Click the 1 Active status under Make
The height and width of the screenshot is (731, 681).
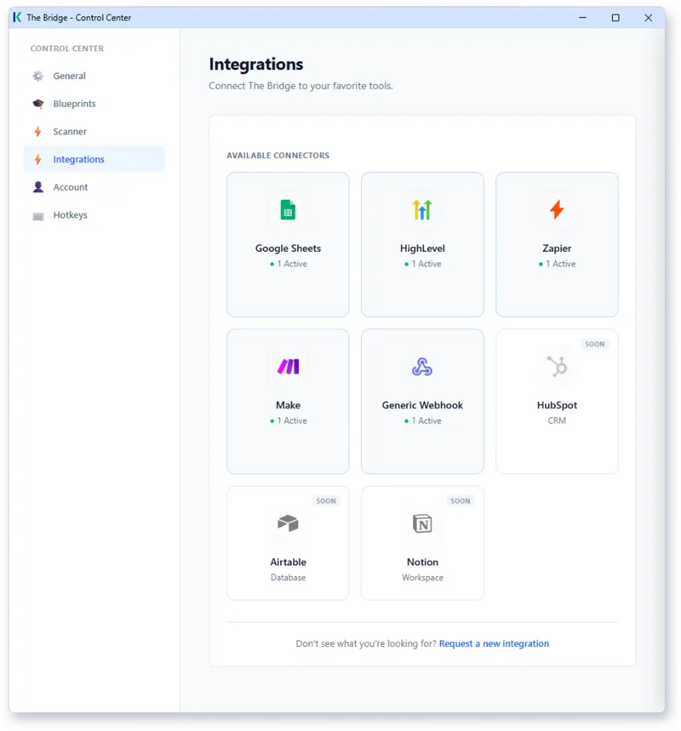289,420
